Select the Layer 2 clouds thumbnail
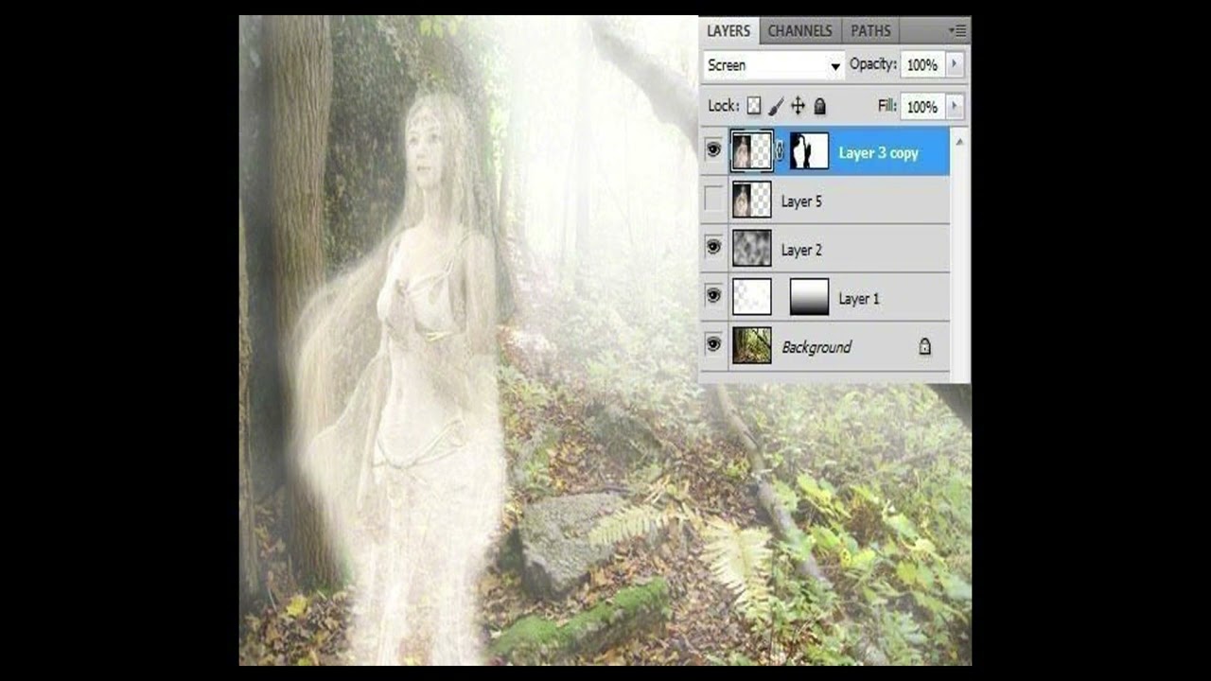 [x=752, y=249]
